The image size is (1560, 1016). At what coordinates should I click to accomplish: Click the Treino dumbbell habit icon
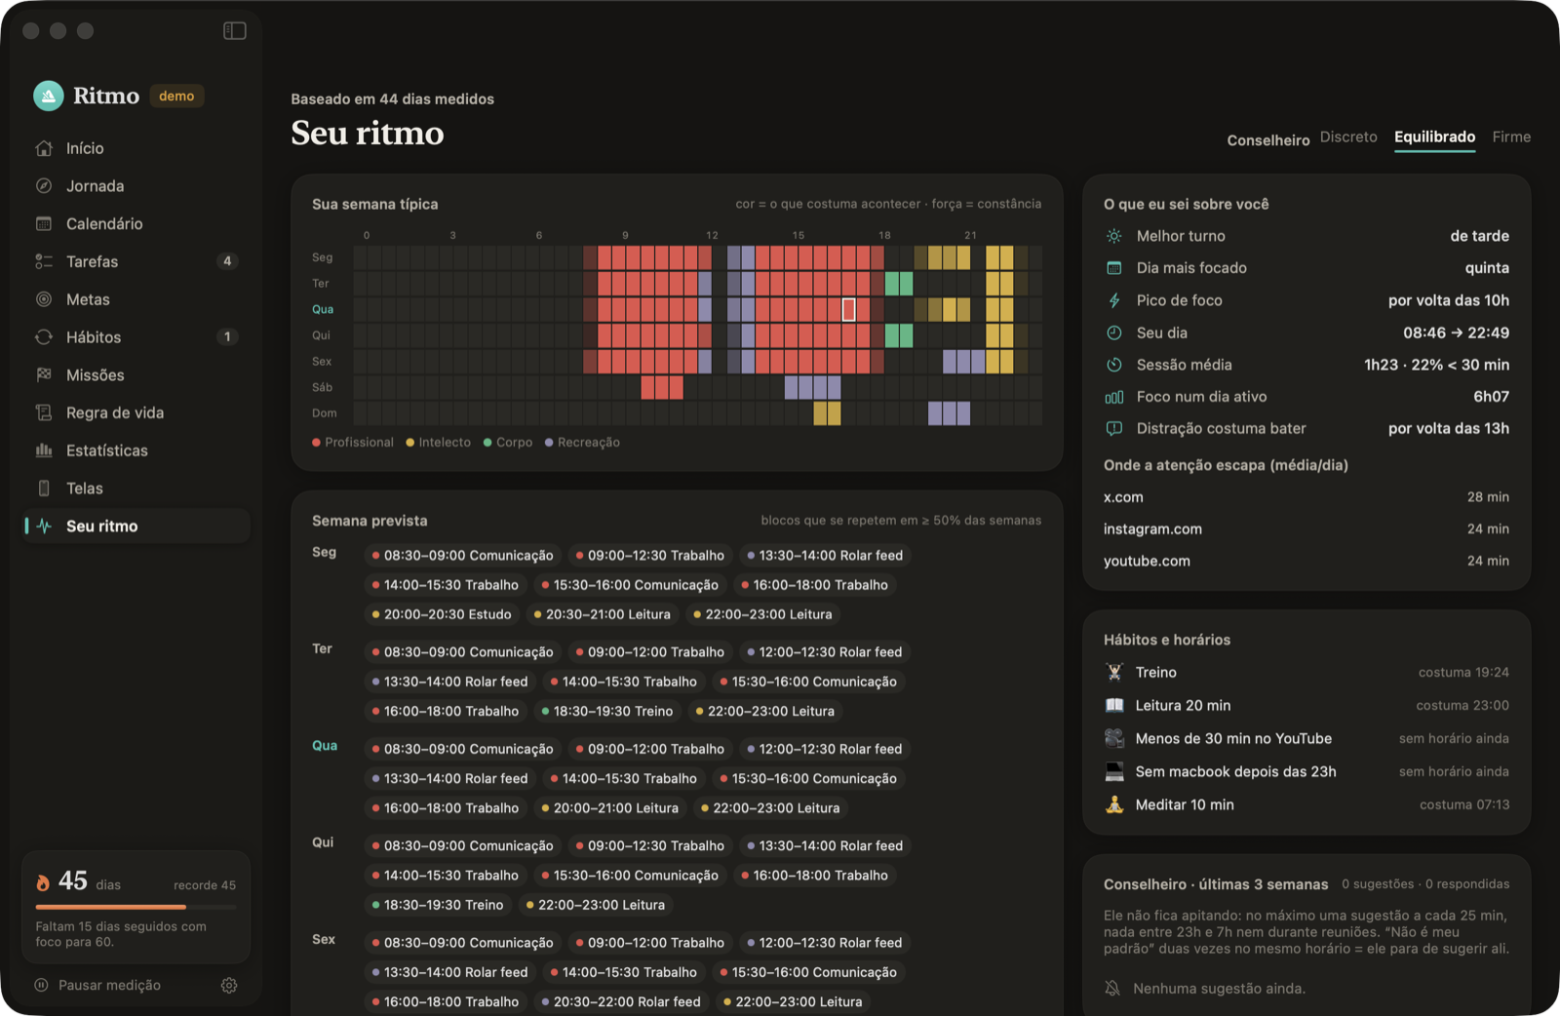pos(1114,673)
